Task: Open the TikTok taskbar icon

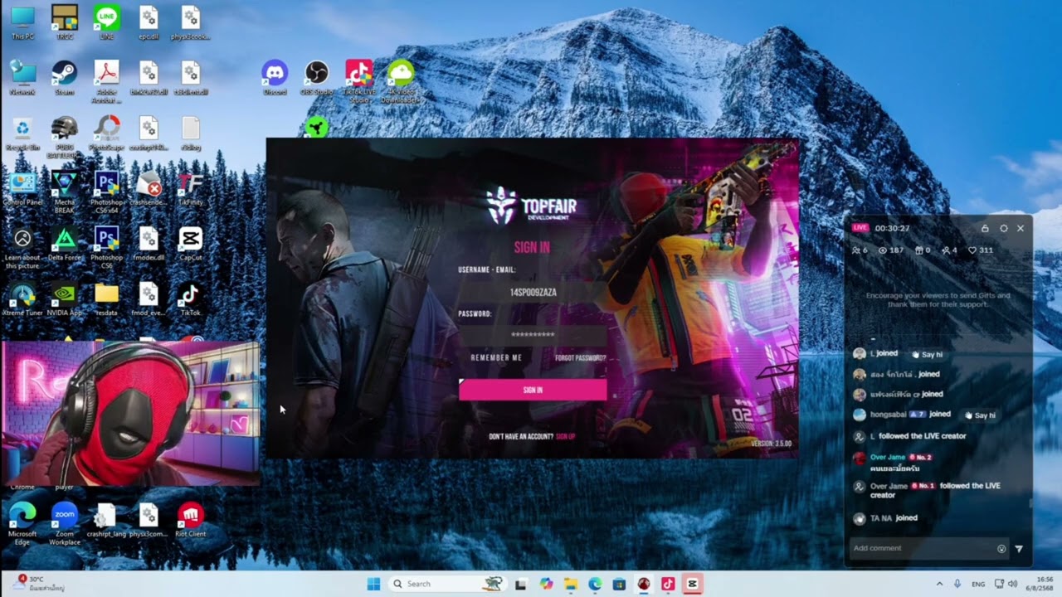Action: (668, 584)
